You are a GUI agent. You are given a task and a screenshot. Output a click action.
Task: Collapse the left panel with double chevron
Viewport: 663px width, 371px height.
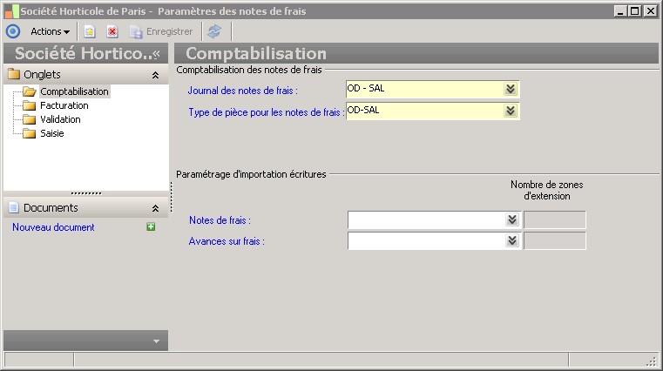pos(157,54)
